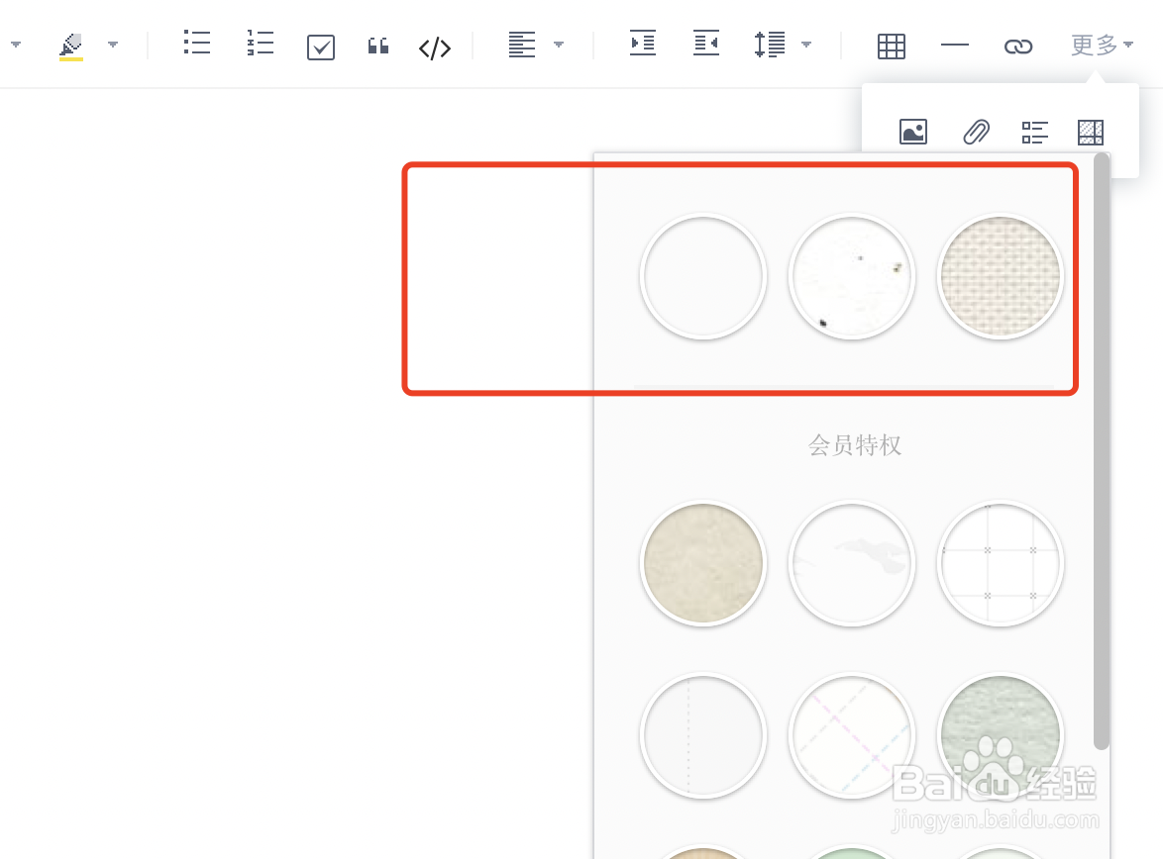The image size is (1163, 859).
Task: Expand the alignment options dropdown
Action: point(560,45)
